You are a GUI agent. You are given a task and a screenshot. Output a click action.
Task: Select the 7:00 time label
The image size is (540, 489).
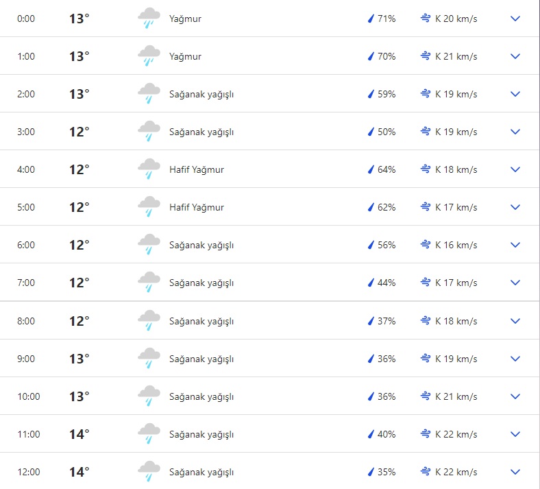point(26,283)
